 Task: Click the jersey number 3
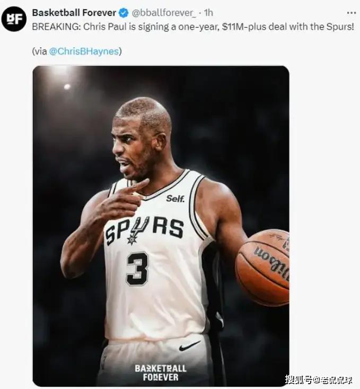click(137, 269)
